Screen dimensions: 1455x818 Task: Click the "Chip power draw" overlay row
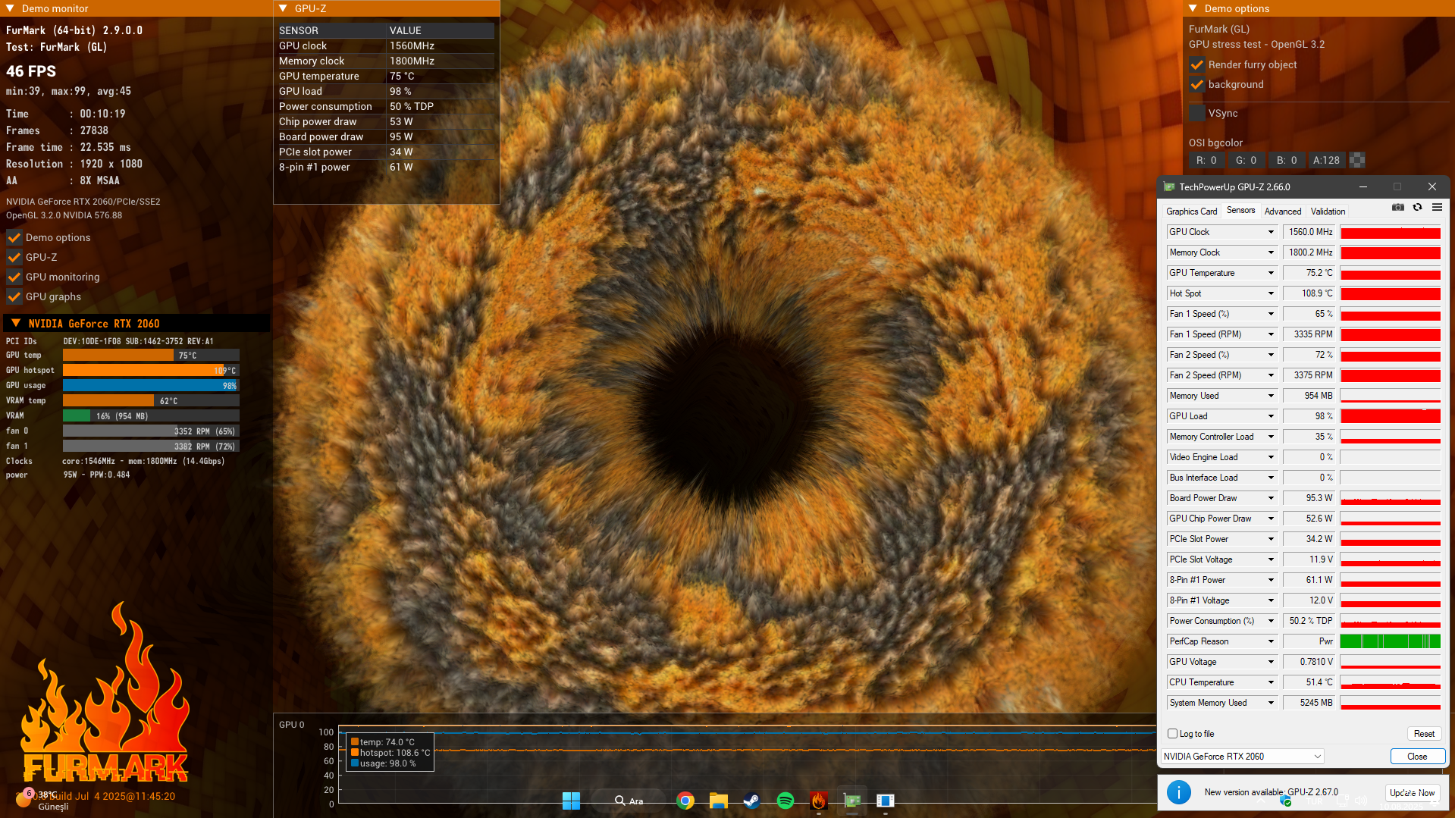tap(386, 121)
